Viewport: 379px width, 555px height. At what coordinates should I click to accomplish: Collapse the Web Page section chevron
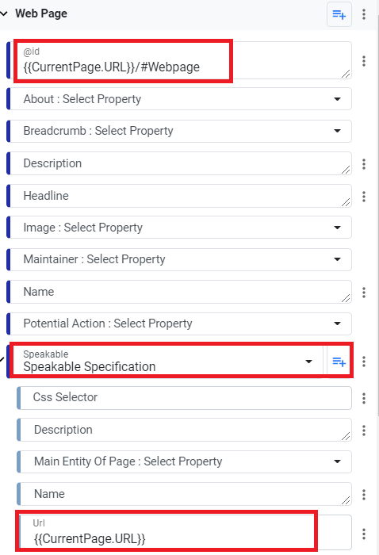[4, 13]
